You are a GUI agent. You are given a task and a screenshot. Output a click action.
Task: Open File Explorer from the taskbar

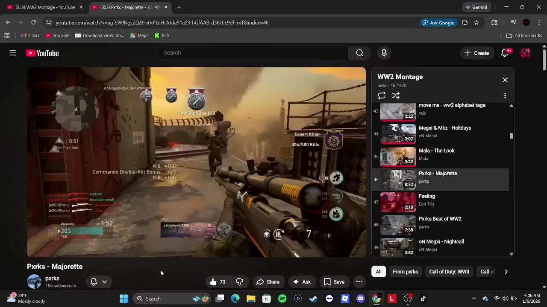(x=251, y=298)
